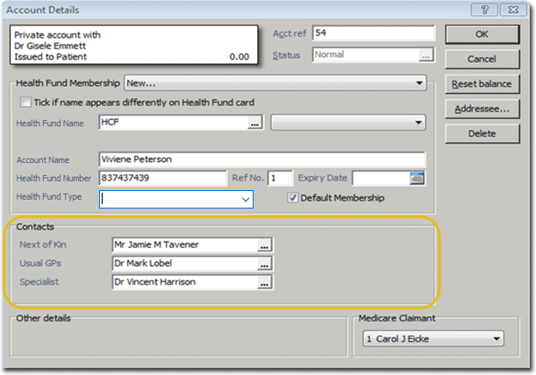Screen dimensions: 536x375
Task: Click the Cancel button
Action: [x=482, y=60]
